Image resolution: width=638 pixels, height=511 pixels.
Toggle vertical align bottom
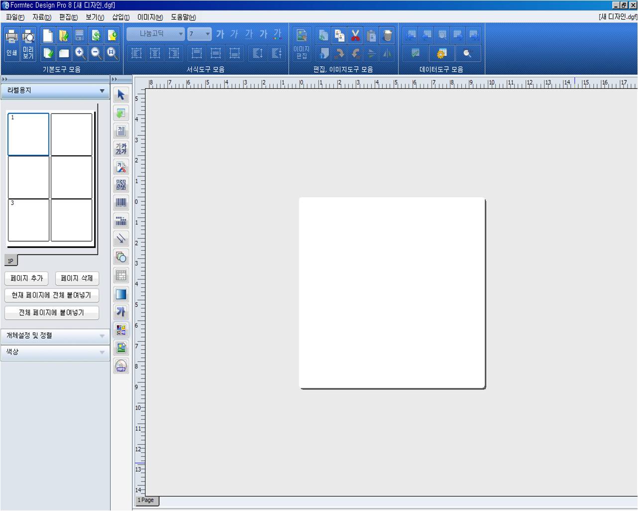point(234,53)
